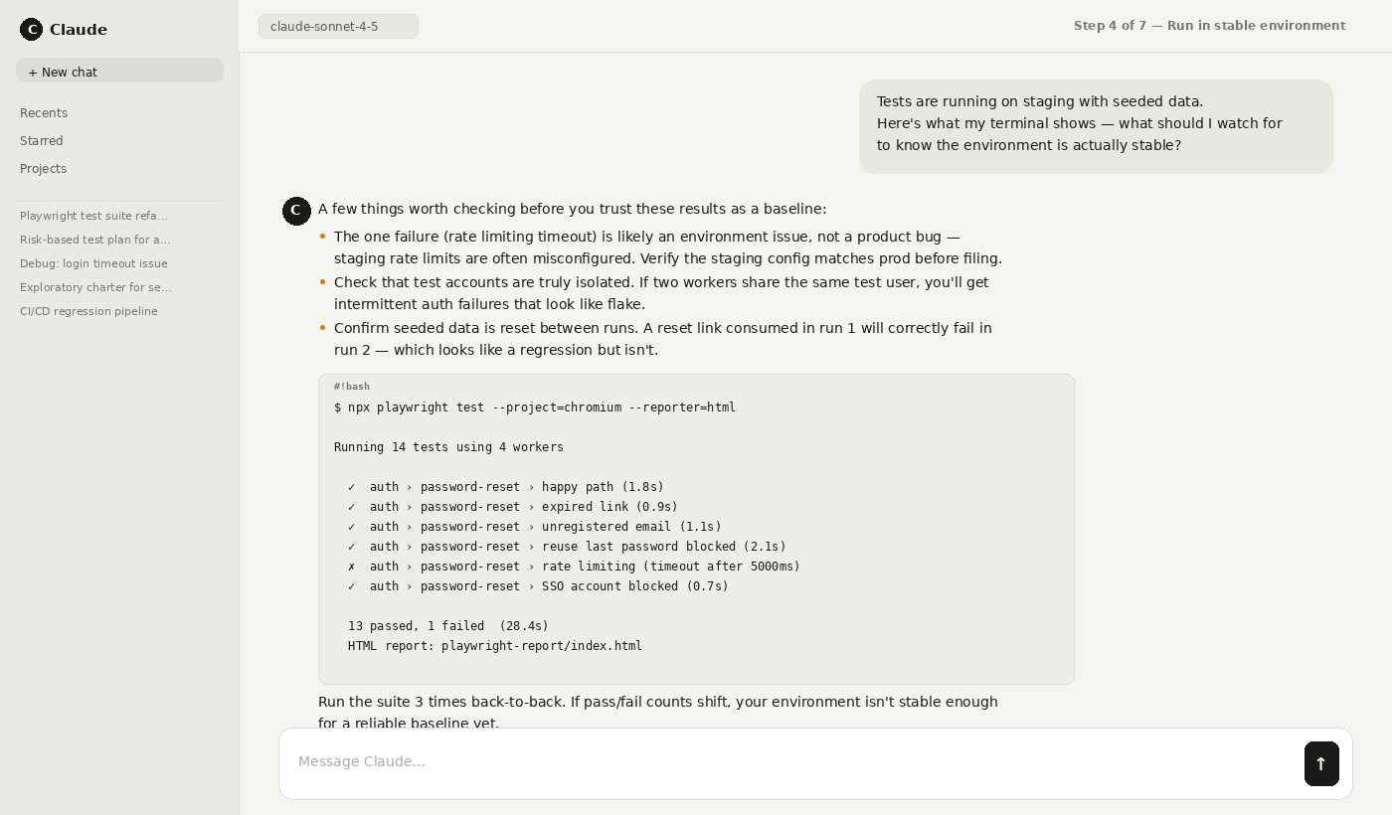1392x815 pixels.
Task: Click the assistant's C avatar badge
Action: [296, 211]
